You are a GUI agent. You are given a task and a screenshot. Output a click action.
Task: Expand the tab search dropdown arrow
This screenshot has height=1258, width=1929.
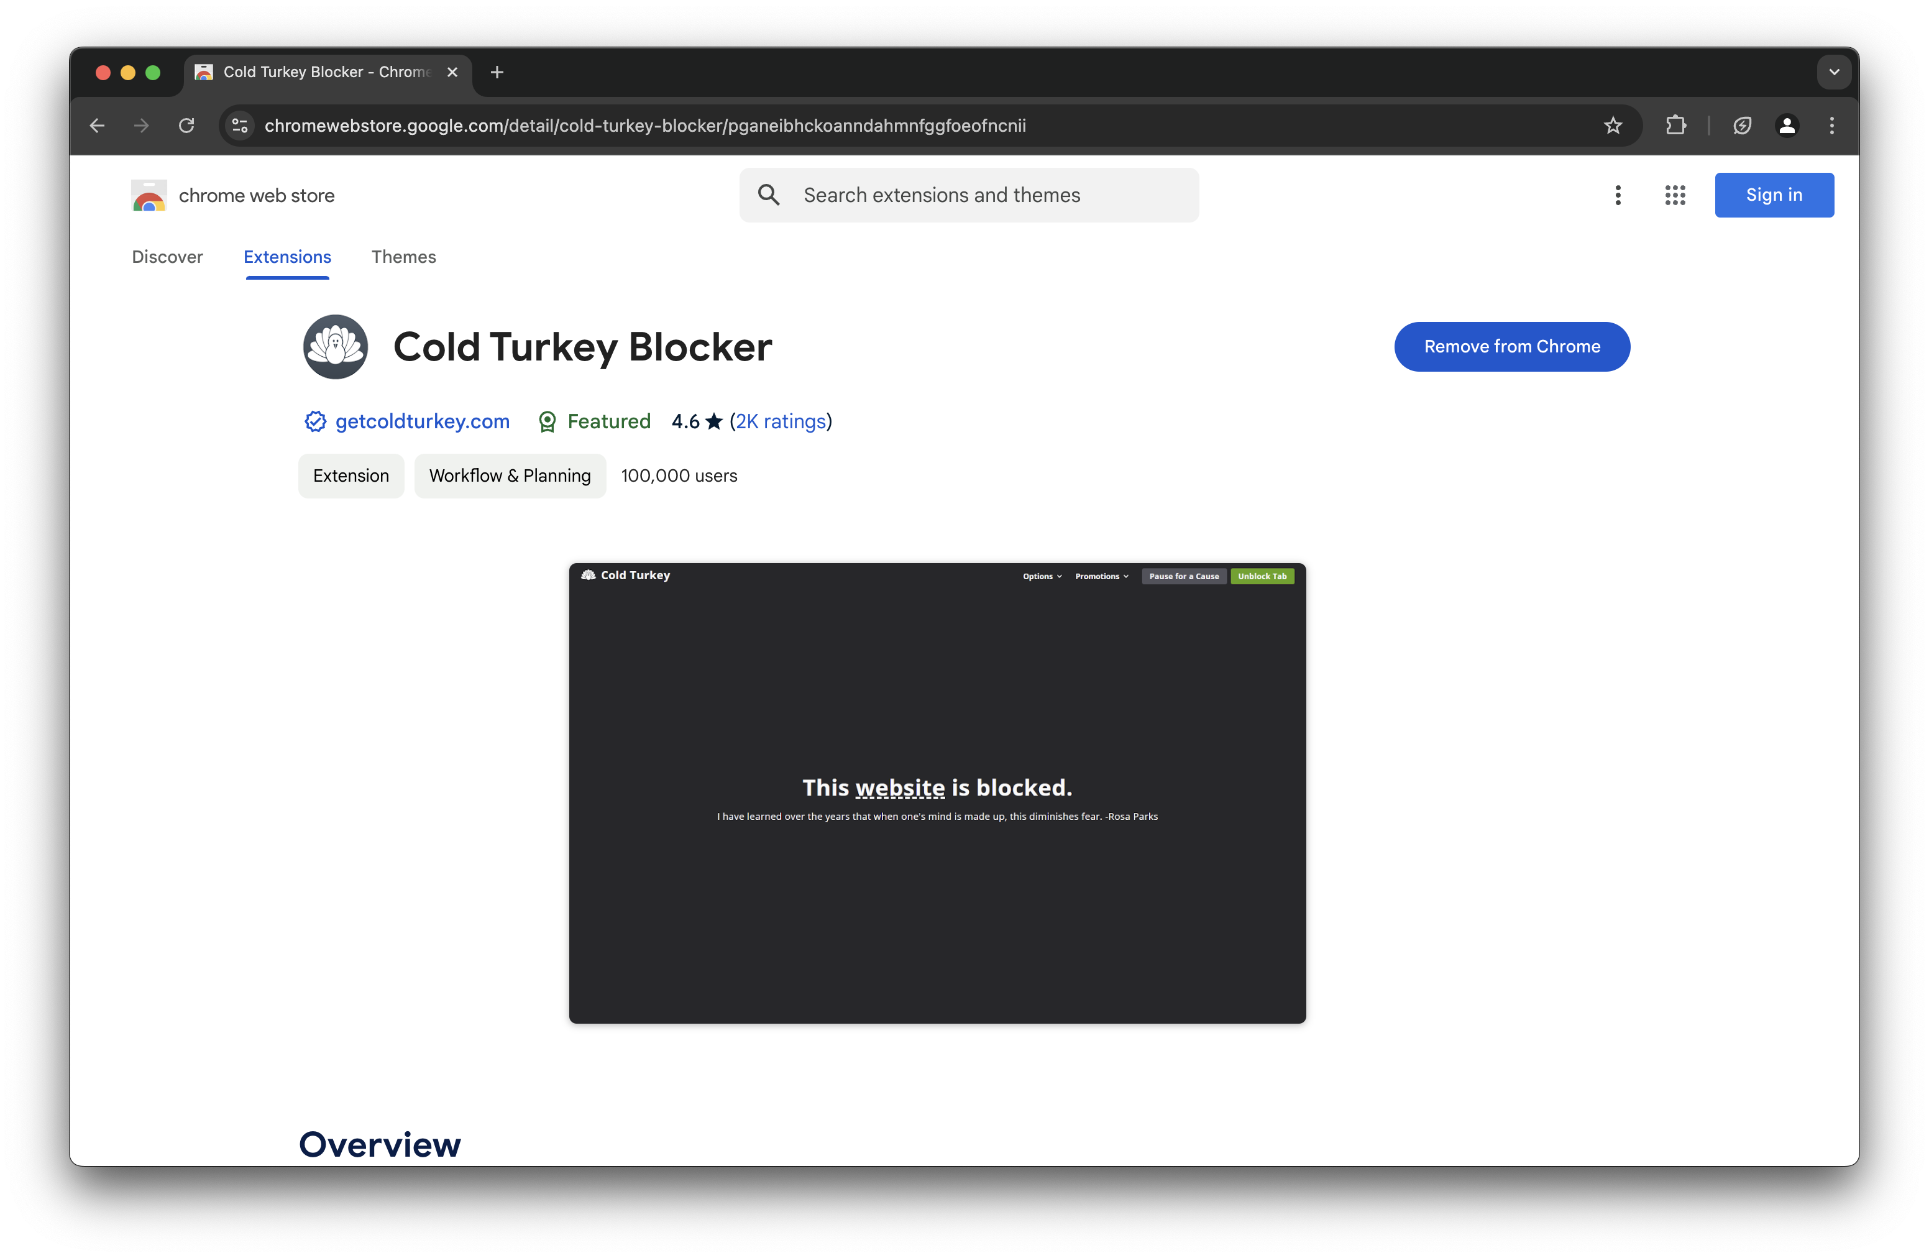pyautogui.click(x=1833, y=72)
